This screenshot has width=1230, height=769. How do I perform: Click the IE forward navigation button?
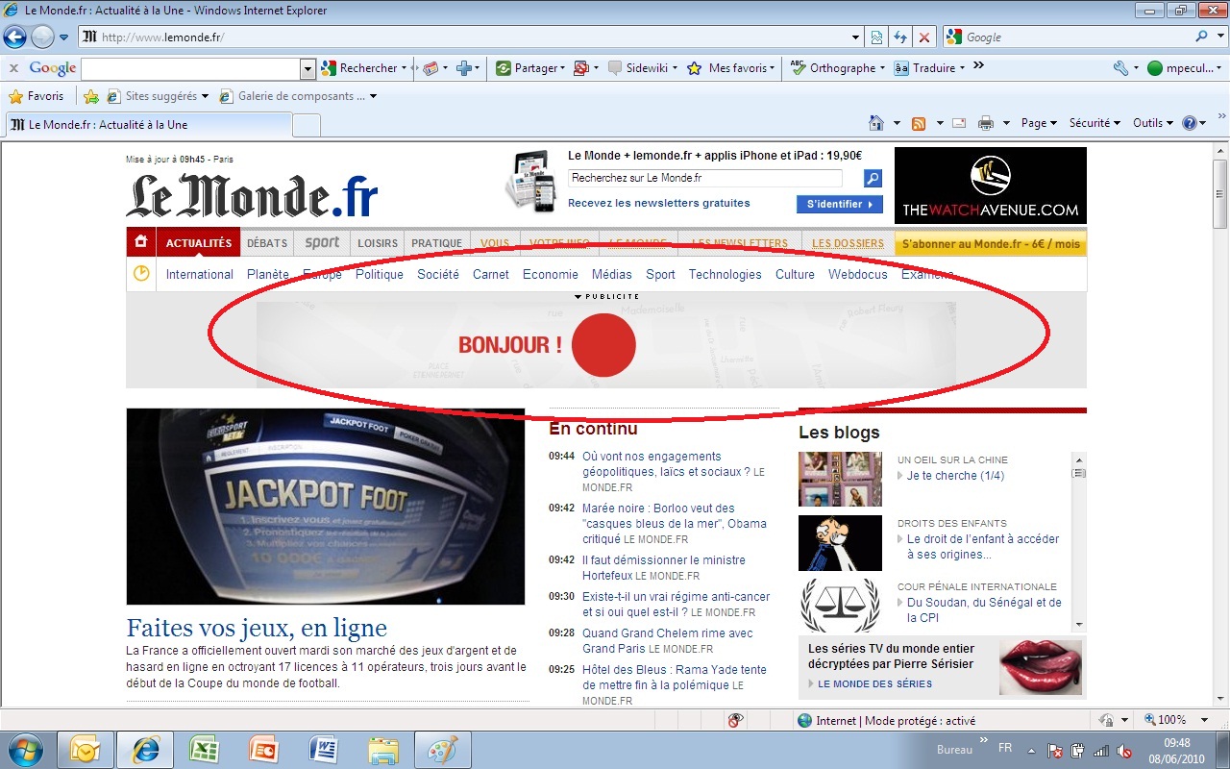pos(42,37)
